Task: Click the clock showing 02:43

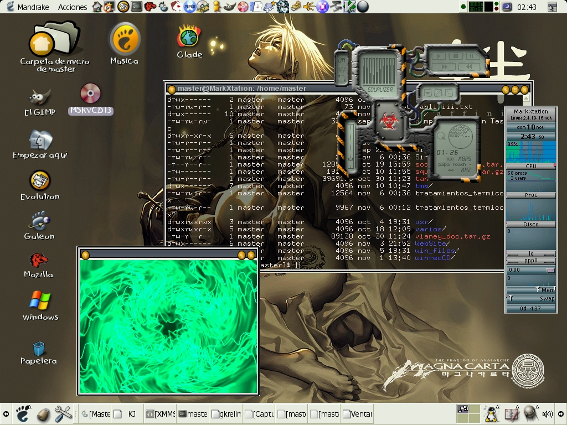Action: [x=527, y=7]
